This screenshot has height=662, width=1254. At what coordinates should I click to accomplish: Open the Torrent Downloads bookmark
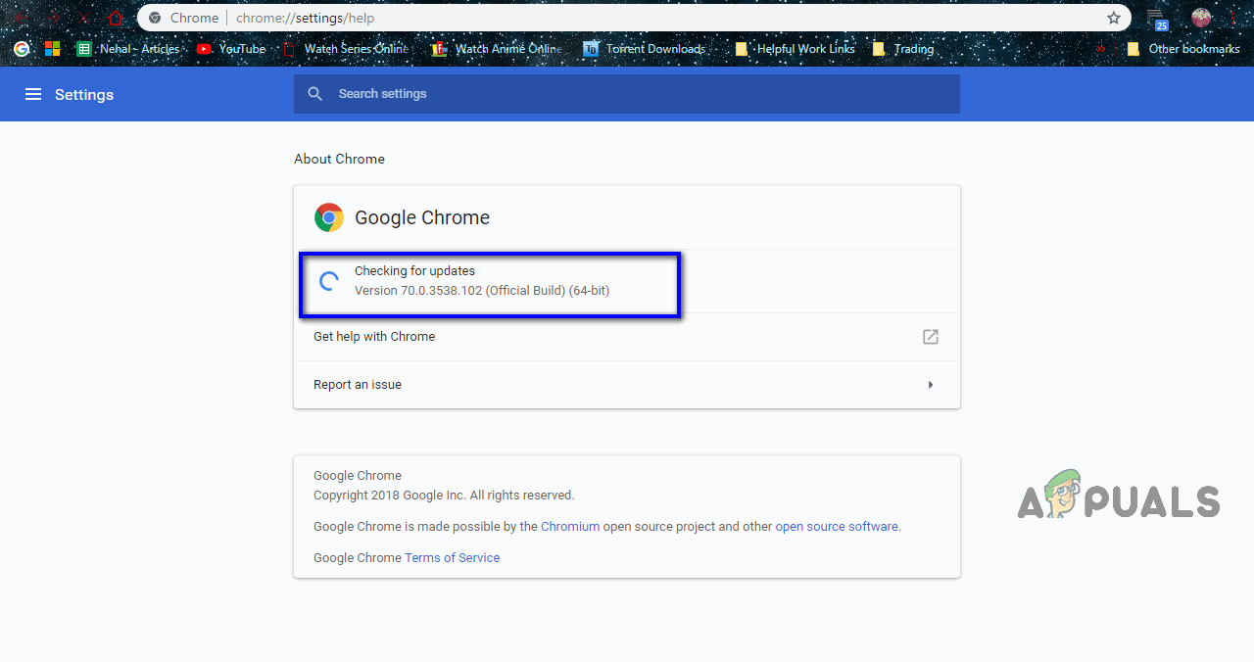(x=645, y=48)
